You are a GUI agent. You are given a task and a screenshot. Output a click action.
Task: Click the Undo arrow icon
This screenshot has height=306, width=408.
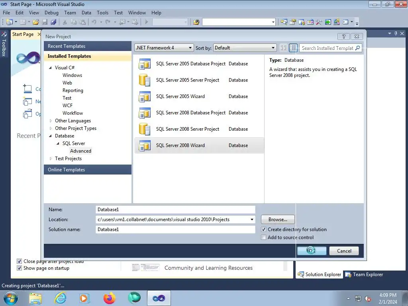point(94,22)
